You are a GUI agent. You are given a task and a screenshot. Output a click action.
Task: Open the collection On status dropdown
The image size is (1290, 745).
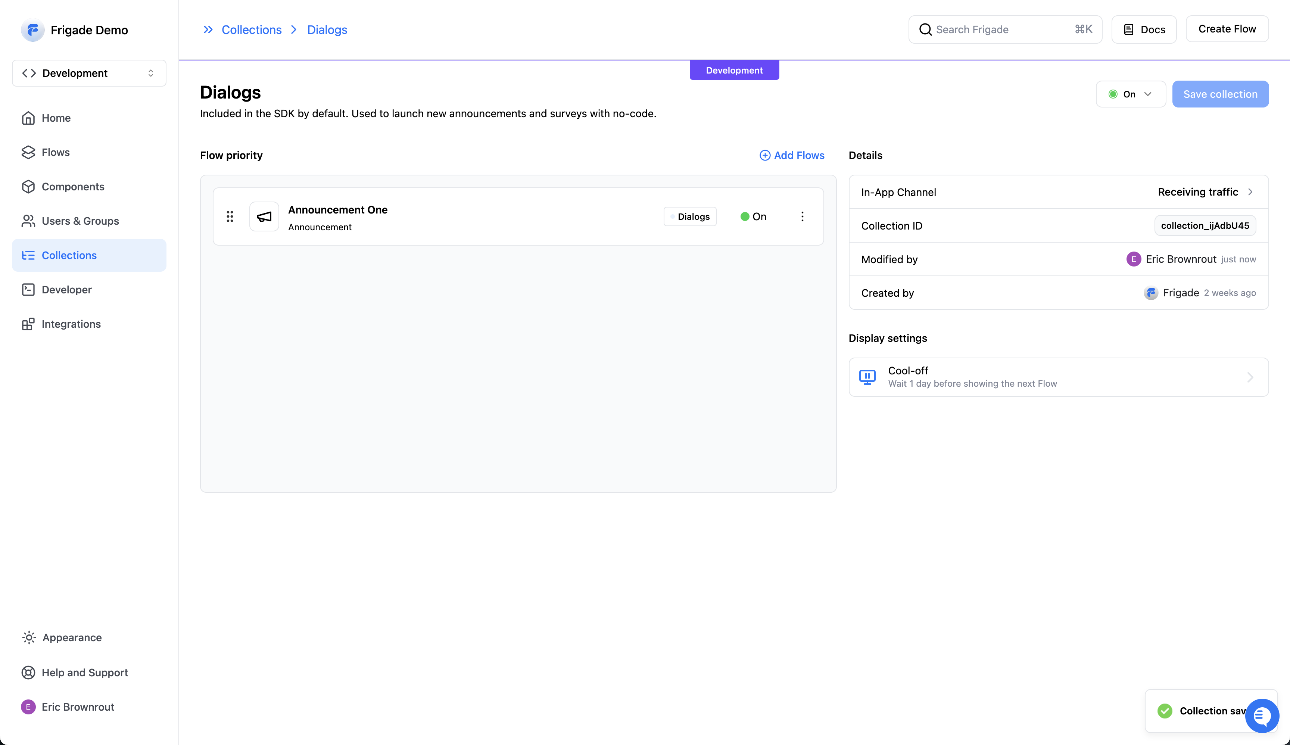[x=1130, y=94]
